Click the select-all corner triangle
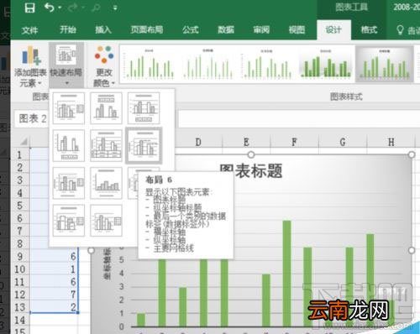The width and height of the screenshot is (420, 334). tap(24, 141)
